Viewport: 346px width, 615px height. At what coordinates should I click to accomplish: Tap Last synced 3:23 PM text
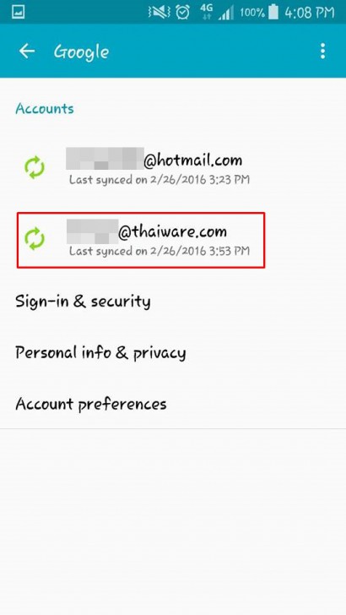(x=159, y=180)
